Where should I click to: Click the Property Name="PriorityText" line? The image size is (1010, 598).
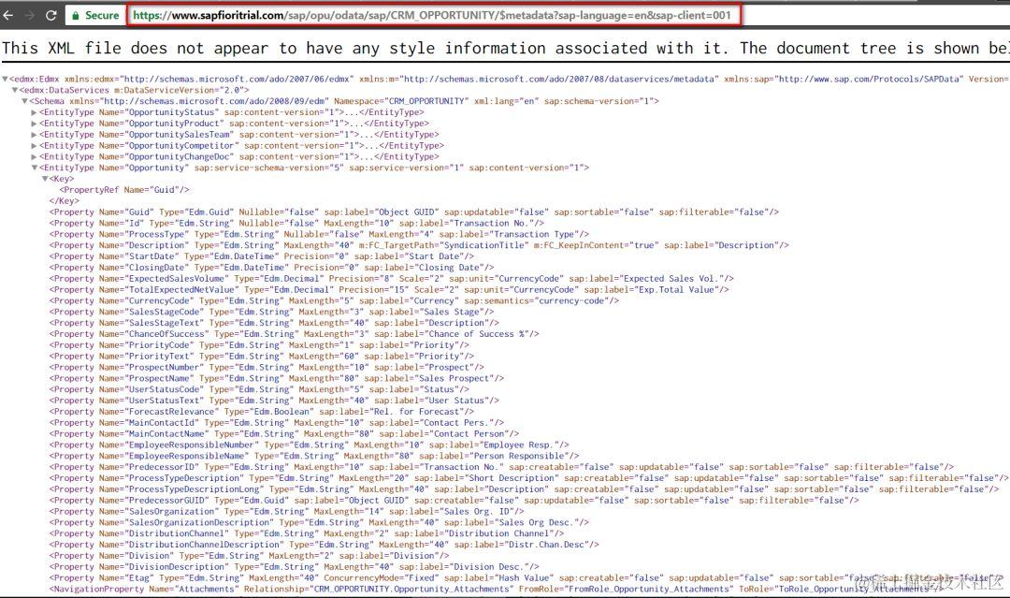click(262, 357)
